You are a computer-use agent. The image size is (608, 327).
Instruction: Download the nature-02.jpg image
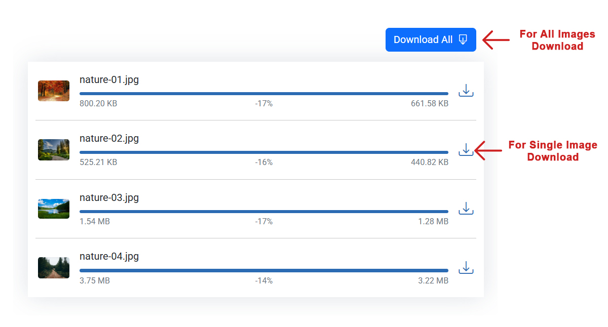coord(466,149)
